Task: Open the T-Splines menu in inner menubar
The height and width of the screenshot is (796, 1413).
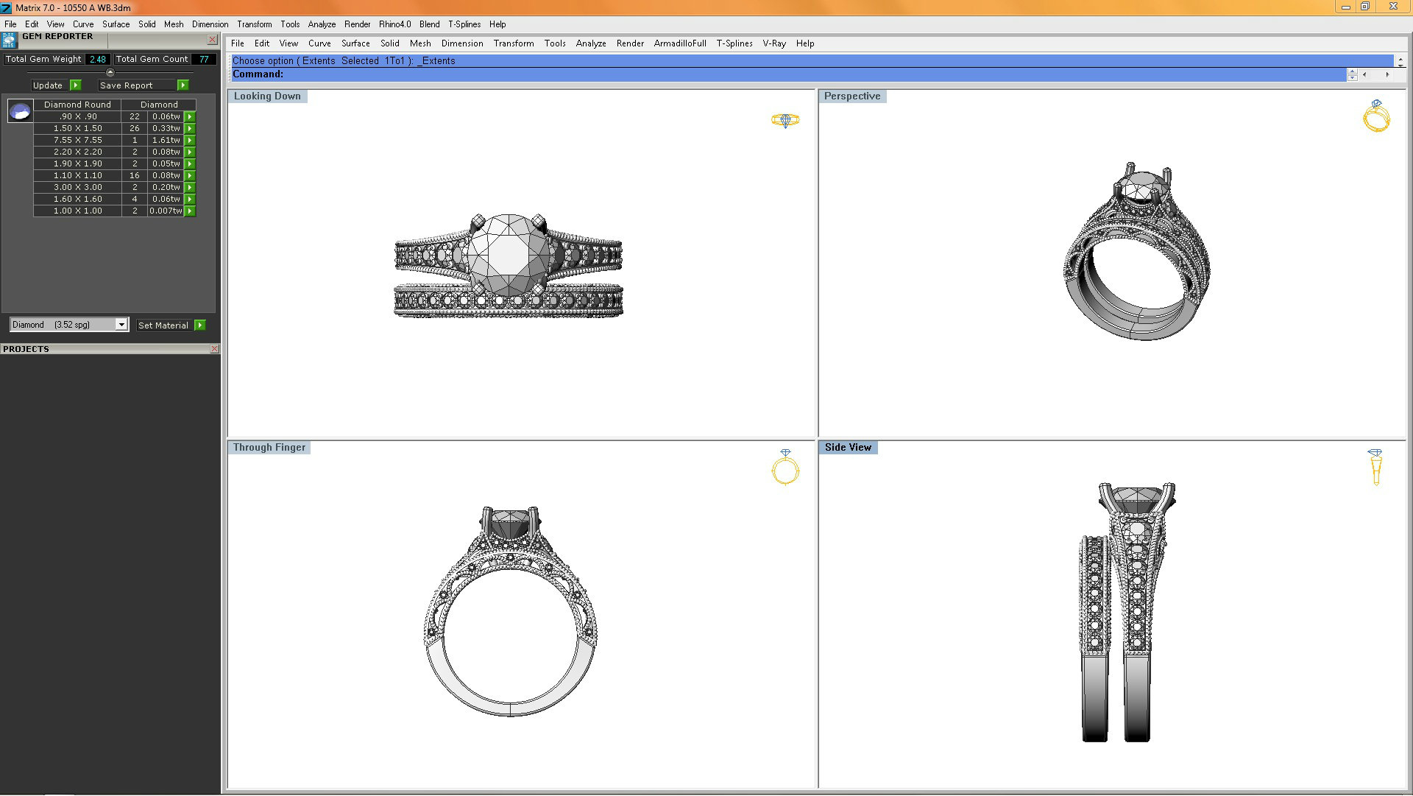Action: click(x=734, y=43)
